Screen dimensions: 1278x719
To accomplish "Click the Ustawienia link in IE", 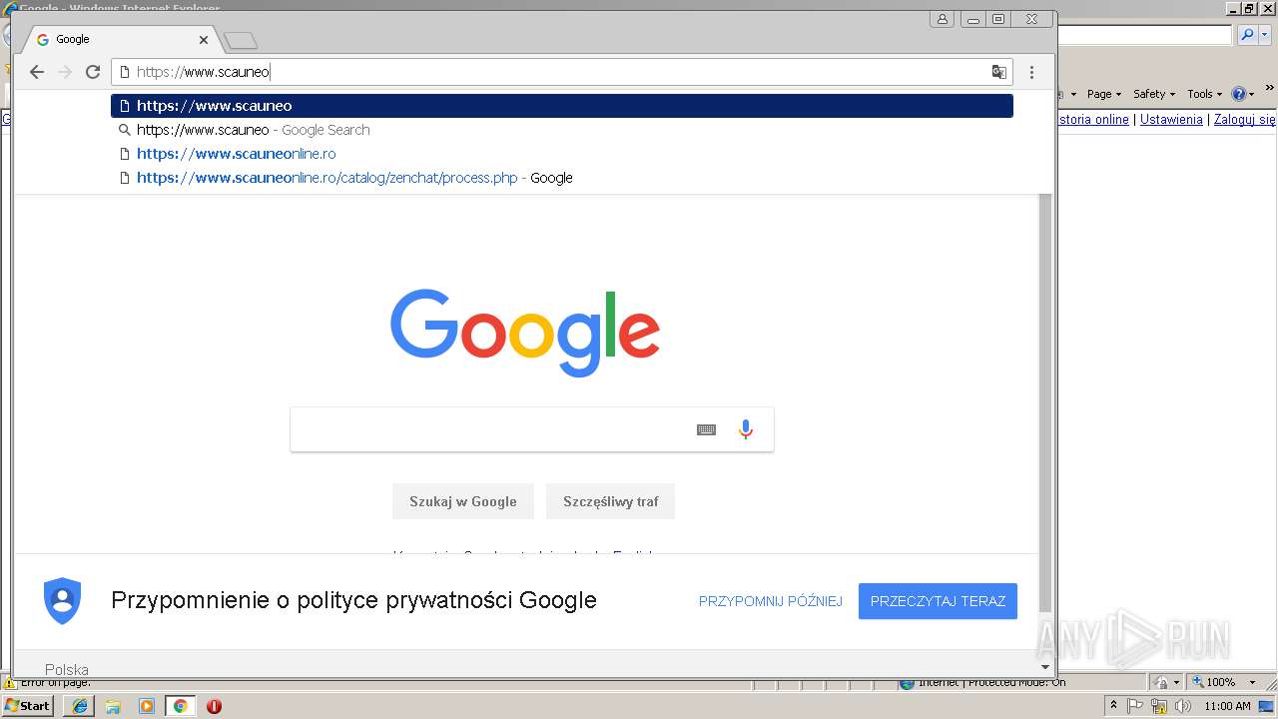I will [1171, 119].
